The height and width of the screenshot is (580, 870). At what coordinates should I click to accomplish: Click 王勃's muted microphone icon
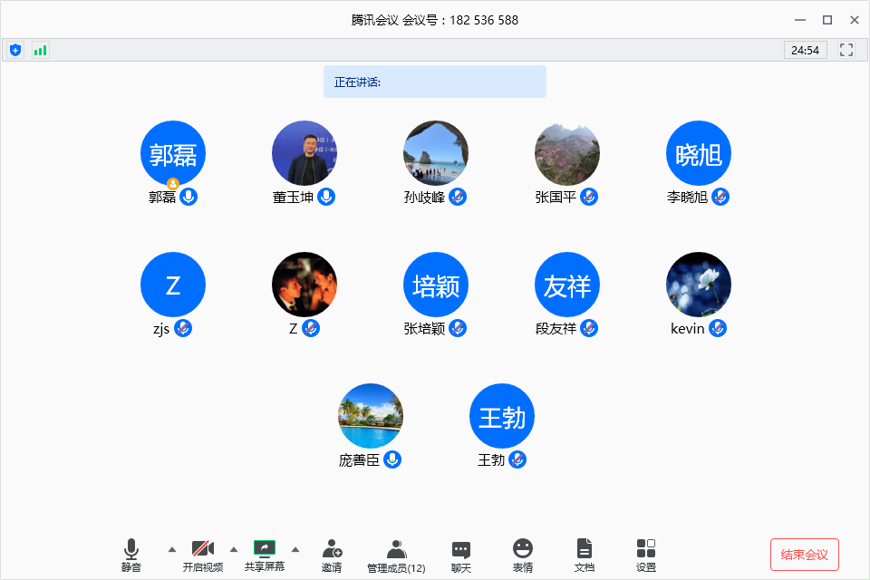517,459
